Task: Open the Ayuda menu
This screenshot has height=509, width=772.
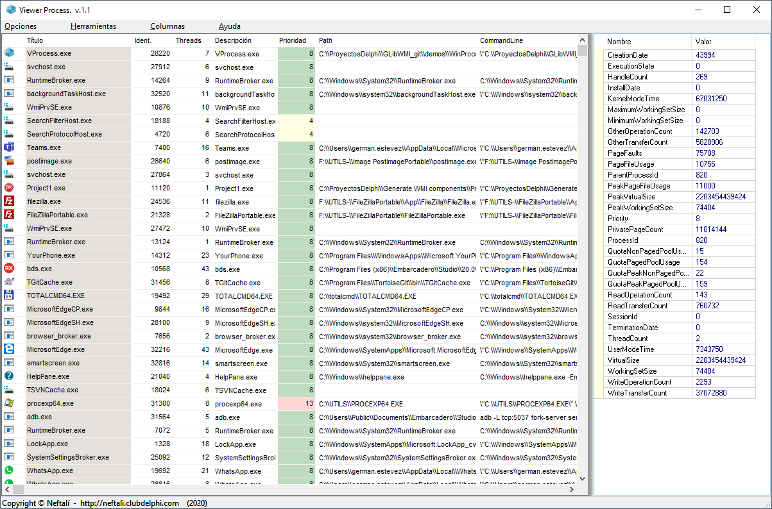Action: (x=230, y=26)
